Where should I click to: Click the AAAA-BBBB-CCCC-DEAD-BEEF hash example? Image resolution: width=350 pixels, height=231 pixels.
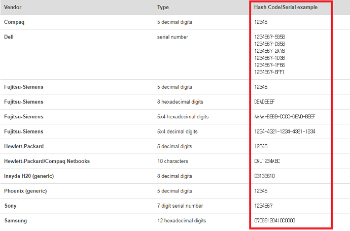tap(285, 116)
